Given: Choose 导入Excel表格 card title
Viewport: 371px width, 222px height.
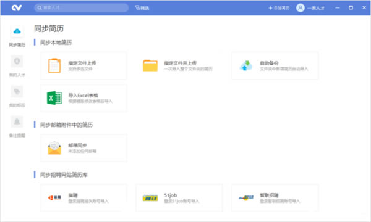Looking at the screenshot, I should click(83, 96).
